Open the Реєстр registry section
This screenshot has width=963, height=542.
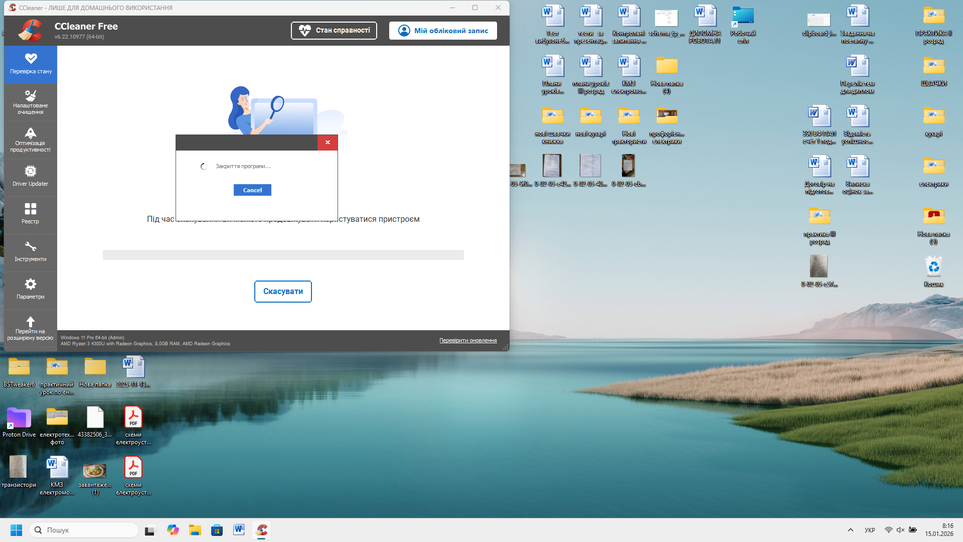(31, 214)
